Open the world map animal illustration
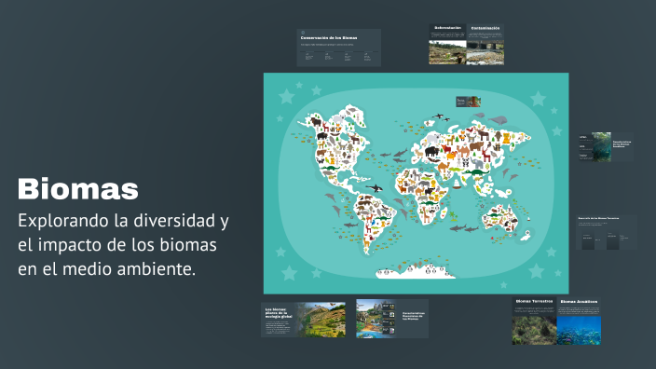Viewport: 656px width, 369px height. [416, 184]
